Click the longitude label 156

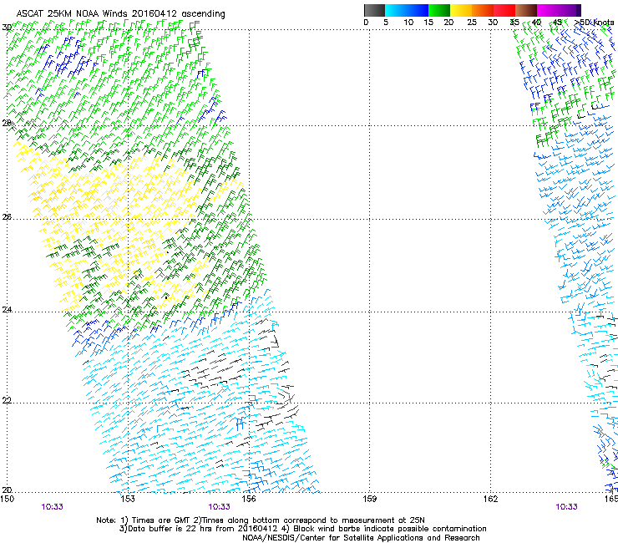coord(249,499)
